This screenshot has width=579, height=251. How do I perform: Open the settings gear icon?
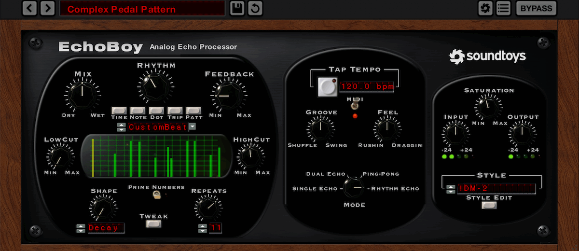[x=485, y=8]
